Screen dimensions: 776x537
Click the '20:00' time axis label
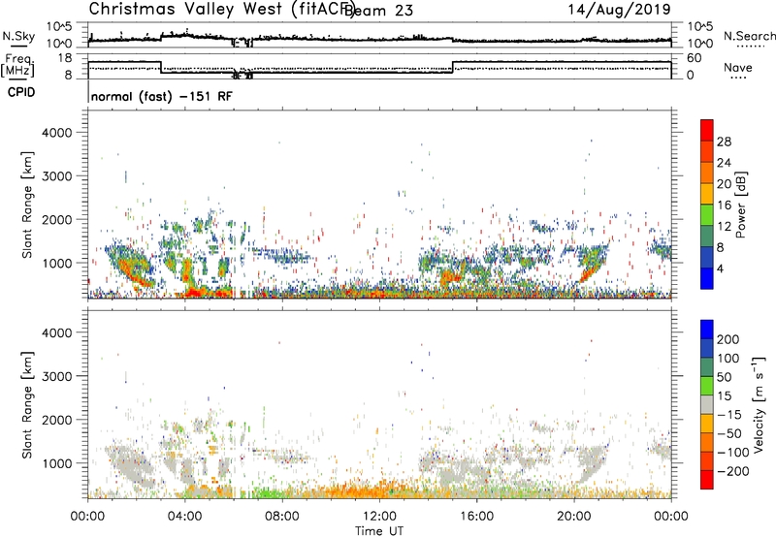573,517
